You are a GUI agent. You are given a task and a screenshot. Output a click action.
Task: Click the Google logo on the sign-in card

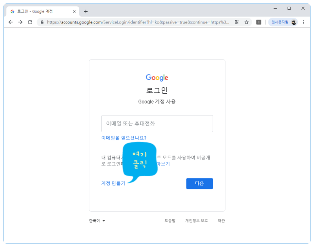click(x=157, y=78)
